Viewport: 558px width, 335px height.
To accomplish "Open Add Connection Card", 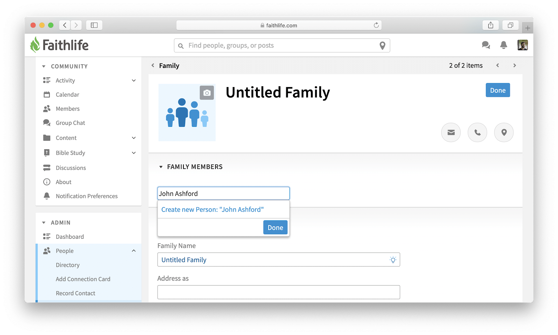I will [x=83, y=279].
